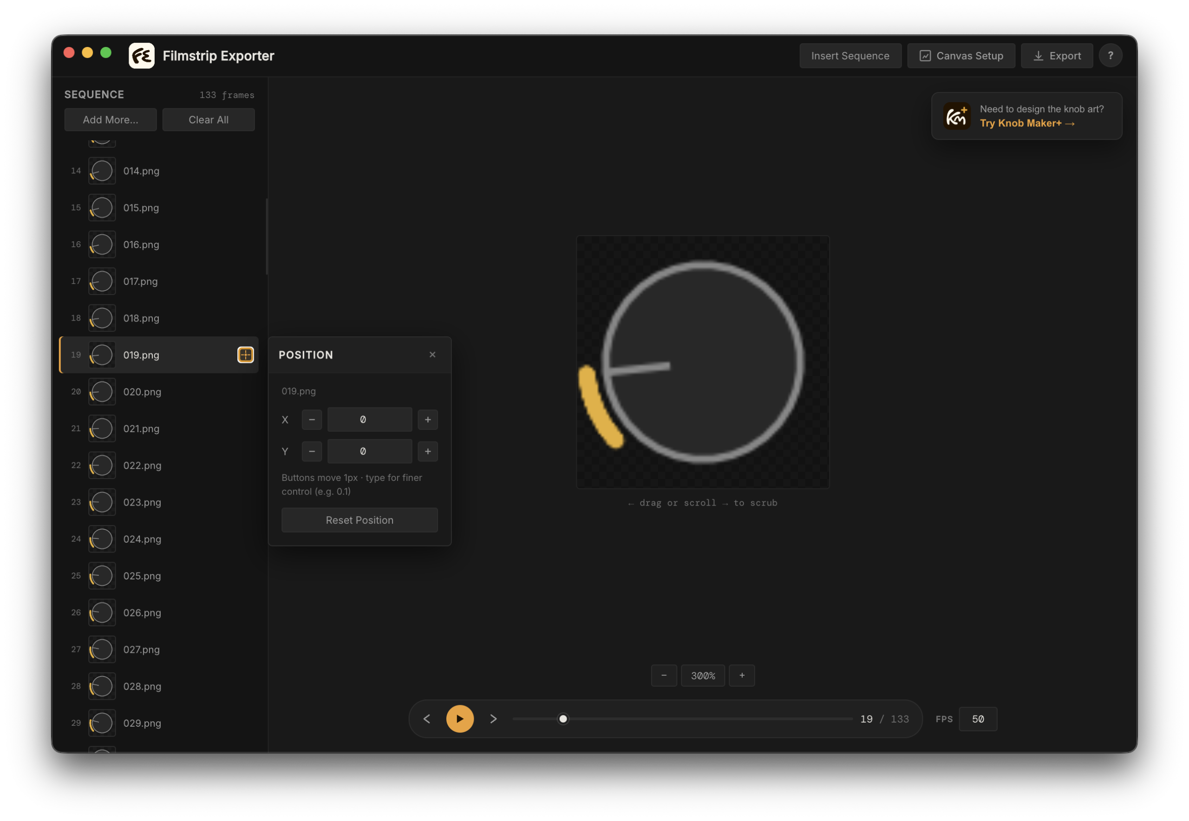Increase X position by one pixel
1189x821 pixels.
pos(427,420)
